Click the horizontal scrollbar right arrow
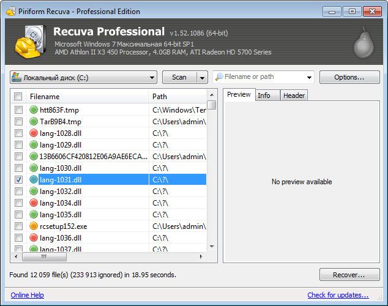The height and width of the screenshot is (306, 388). (201, 256)
